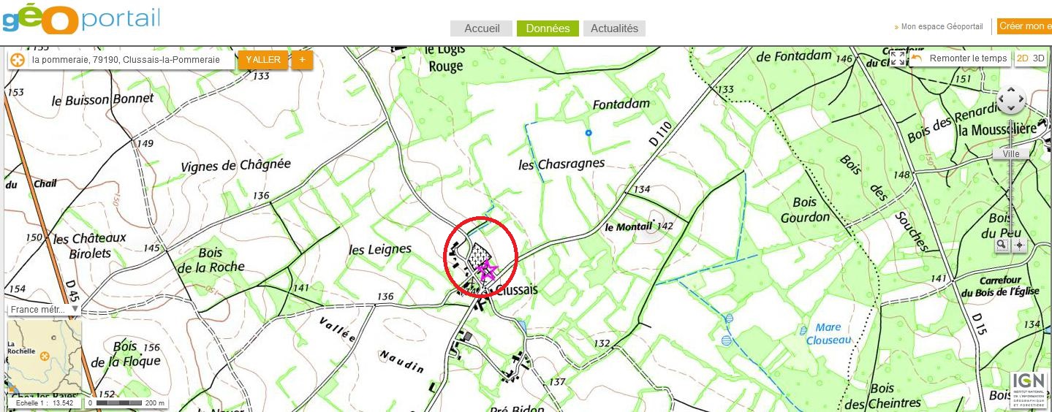Screen dimensions: 1052x412
Task: Switch map view to 3D
Action: 1038,58
